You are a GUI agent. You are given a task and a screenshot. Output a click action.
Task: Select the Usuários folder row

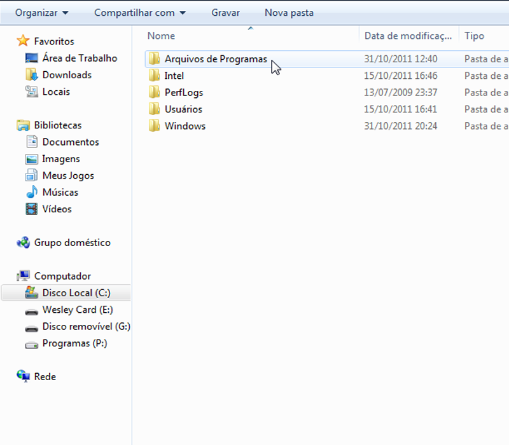(183, 109)
